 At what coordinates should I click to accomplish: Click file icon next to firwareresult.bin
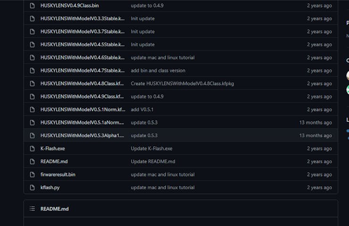tap(33, 175)
